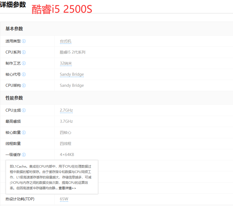This screenshot has width=233, height=206.
Task: Click the 基本参数 section header
Action: [x=14, y=29]
